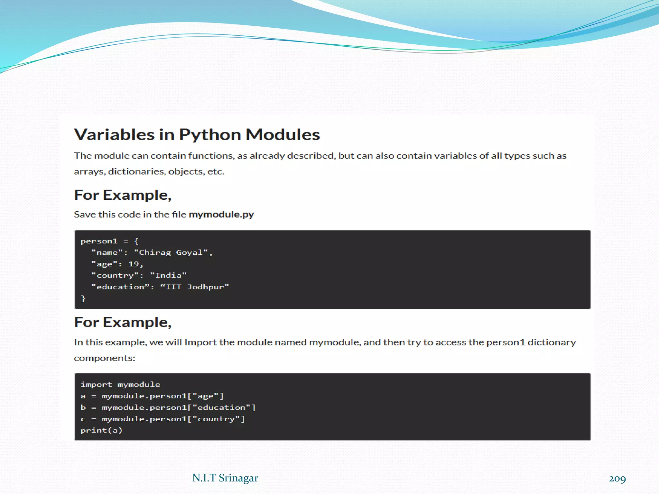Click the second 'For Example,' heading
Image resolution: width=659 pixels, height=494 pixels.
tap(123, 322)
